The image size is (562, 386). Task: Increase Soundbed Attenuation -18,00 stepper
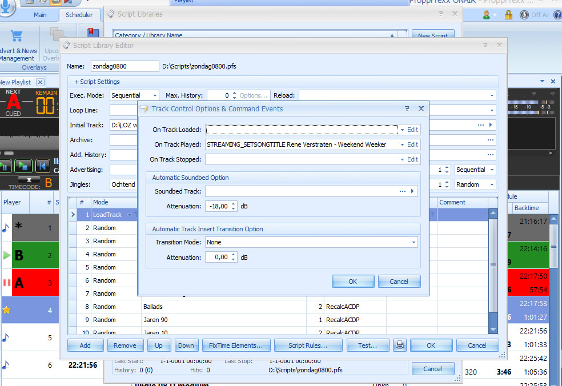[x=234, y=204]
